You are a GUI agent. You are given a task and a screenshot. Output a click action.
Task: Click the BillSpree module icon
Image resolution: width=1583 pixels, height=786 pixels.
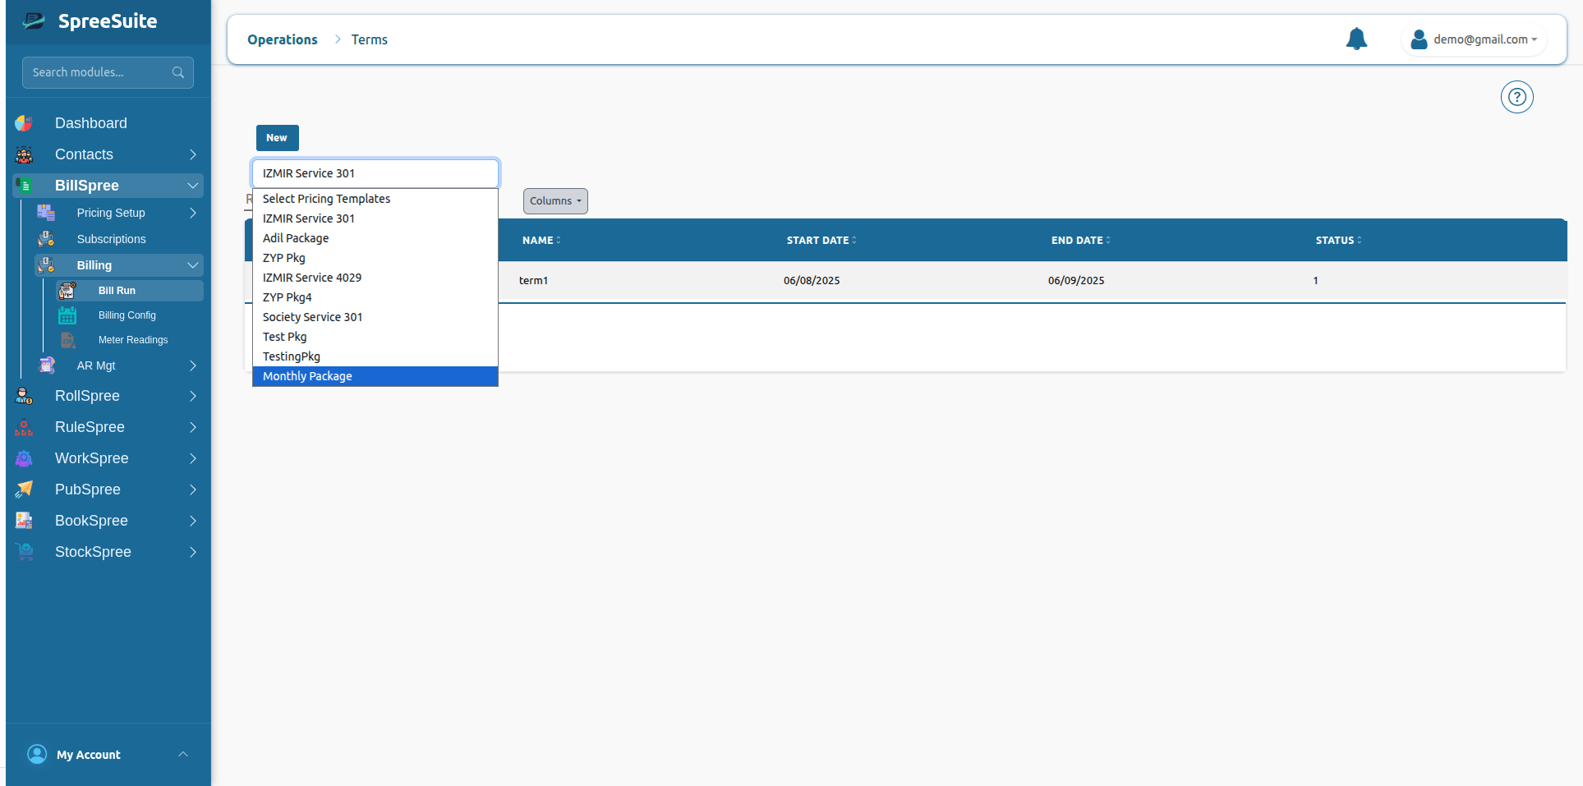pos(24,186)
